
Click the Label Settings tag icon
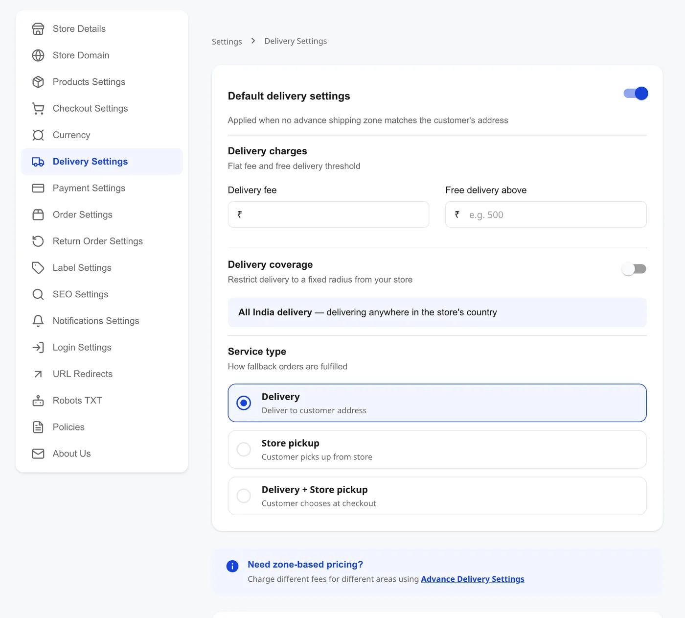pos(38,267)
